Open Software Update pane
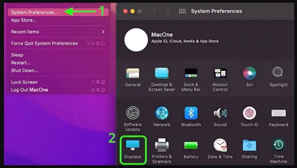Viewport: 297px width, 168px height. click(x=133, y=119)
